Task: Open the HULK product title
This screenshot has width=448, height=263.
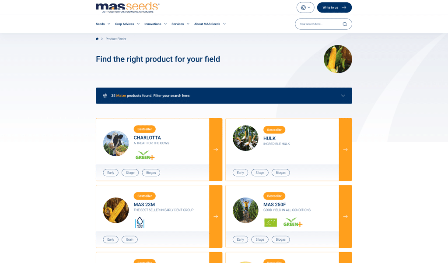Action: tap(269, 139)
